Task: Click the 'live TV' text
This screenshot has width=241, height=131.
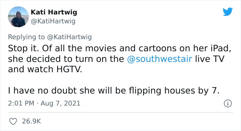Action: pyautogui.click(x=210, y=59)
